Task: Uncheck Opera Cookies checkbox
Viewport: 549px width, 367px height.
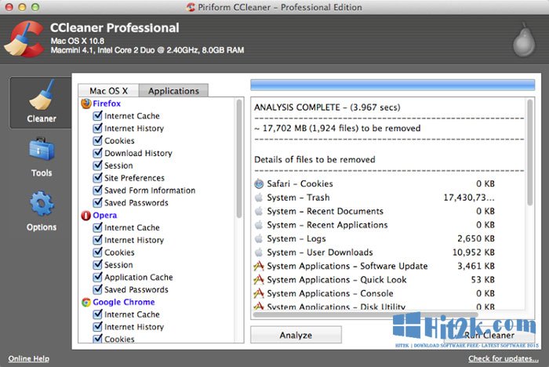Action: (x=98, y=253)
